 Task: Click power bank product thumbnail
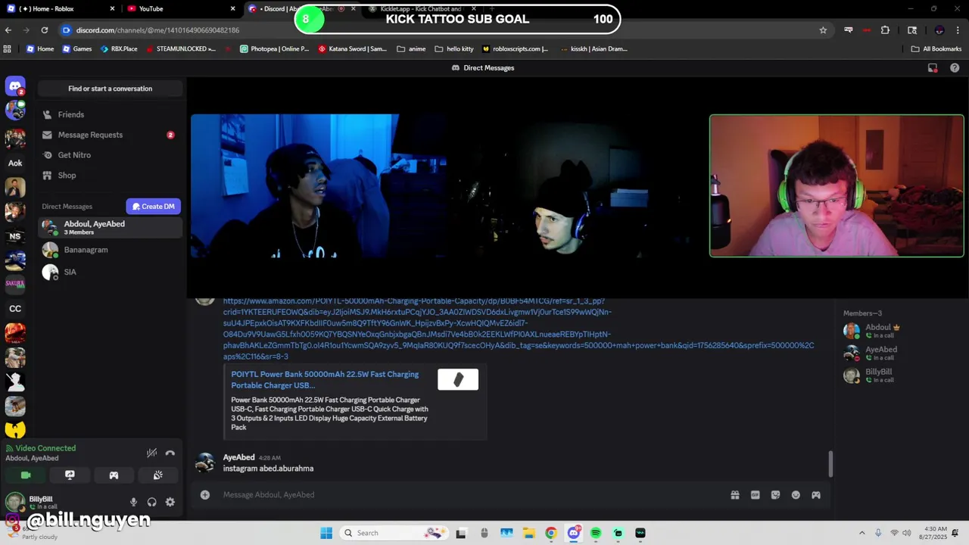coord(458,380)
